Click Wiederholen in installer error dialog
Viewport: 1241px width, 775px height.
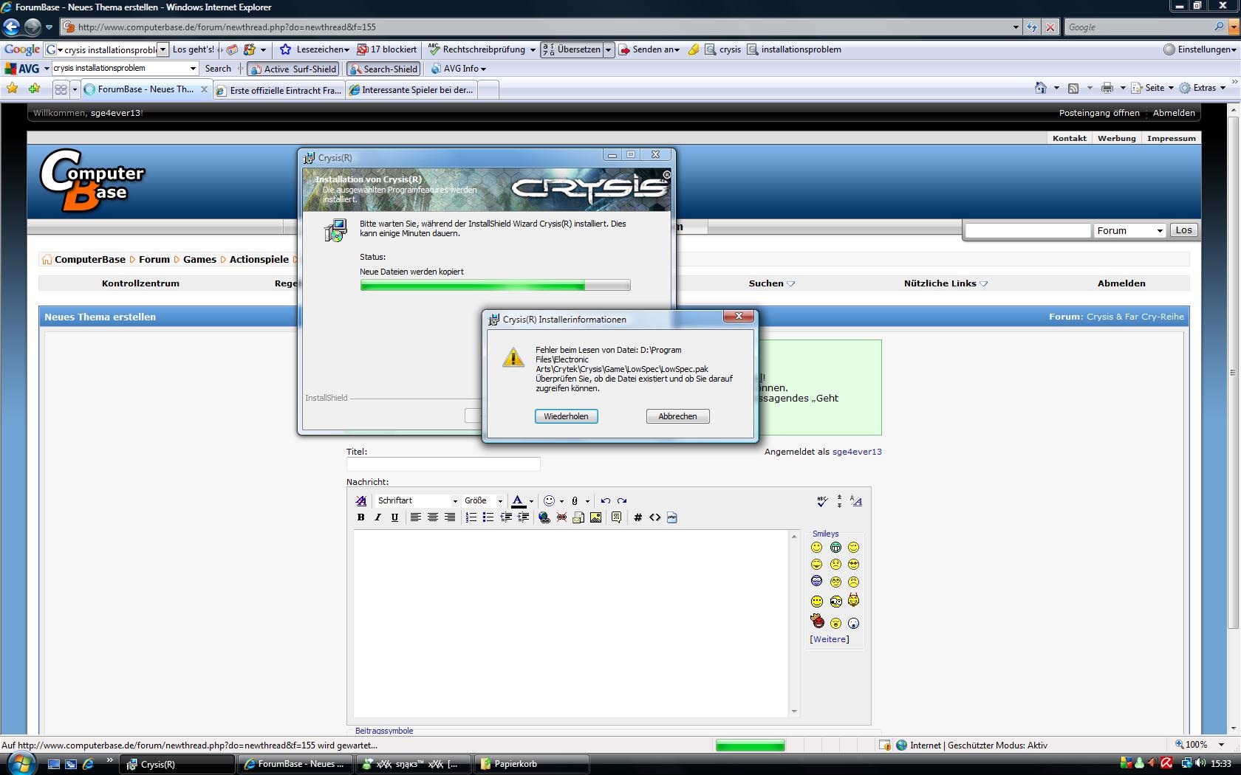[566, 416]
